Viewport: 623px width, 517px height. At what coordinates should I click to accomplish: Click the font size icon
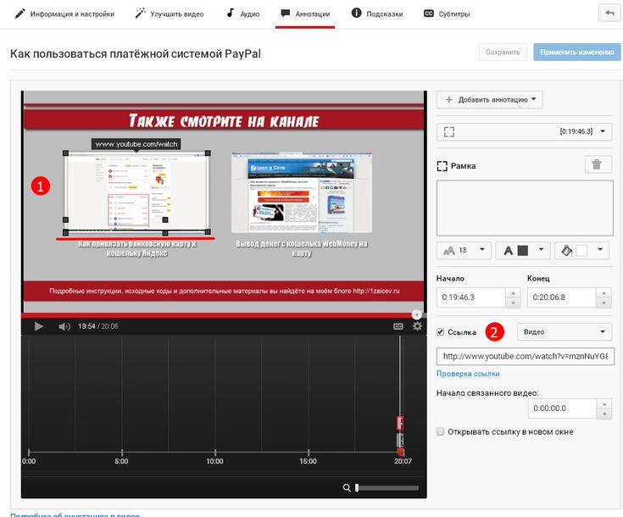pyautogui.click(x=449, y=250)
